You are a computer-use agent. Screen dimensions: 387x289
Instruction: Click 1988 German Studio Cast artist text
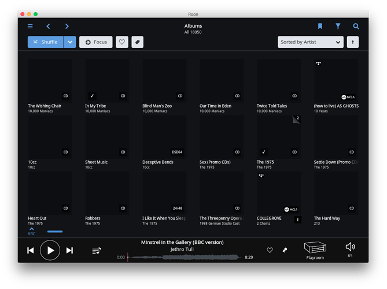219,224
